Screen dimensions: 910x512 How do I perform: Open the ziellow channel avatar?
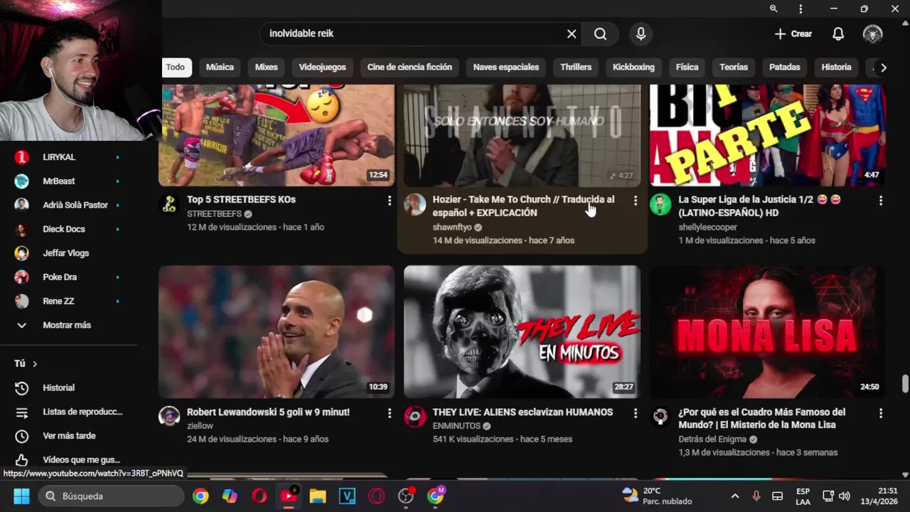(169, 417)
